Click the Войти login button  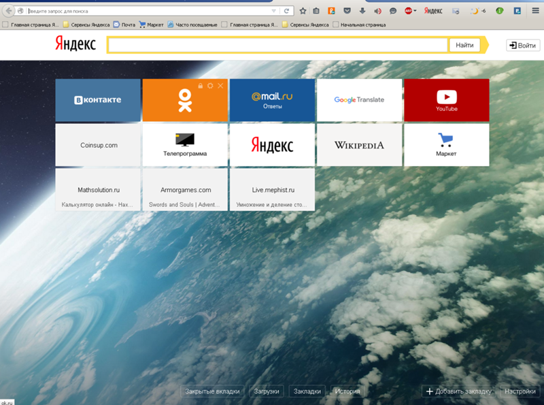pos(523,46)
